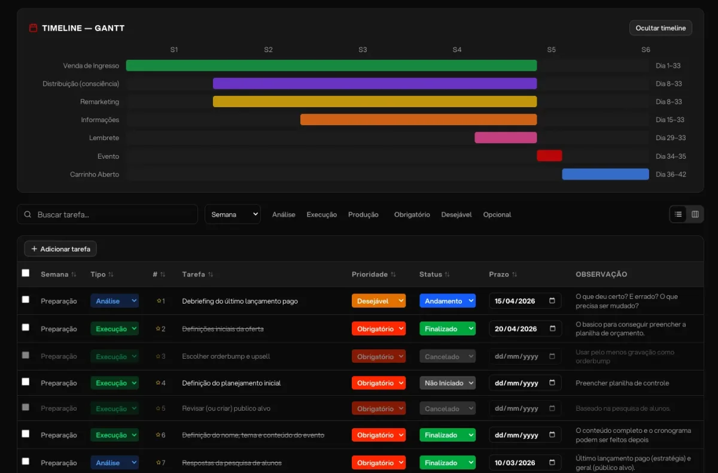The width and height of the screenshot is (718, 473).
Task: Click the Adicionar tarefa button
Action: (60, 248)
